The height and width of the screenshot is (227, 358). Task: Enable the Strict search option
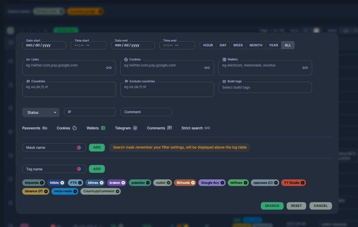tap(196, 128)
